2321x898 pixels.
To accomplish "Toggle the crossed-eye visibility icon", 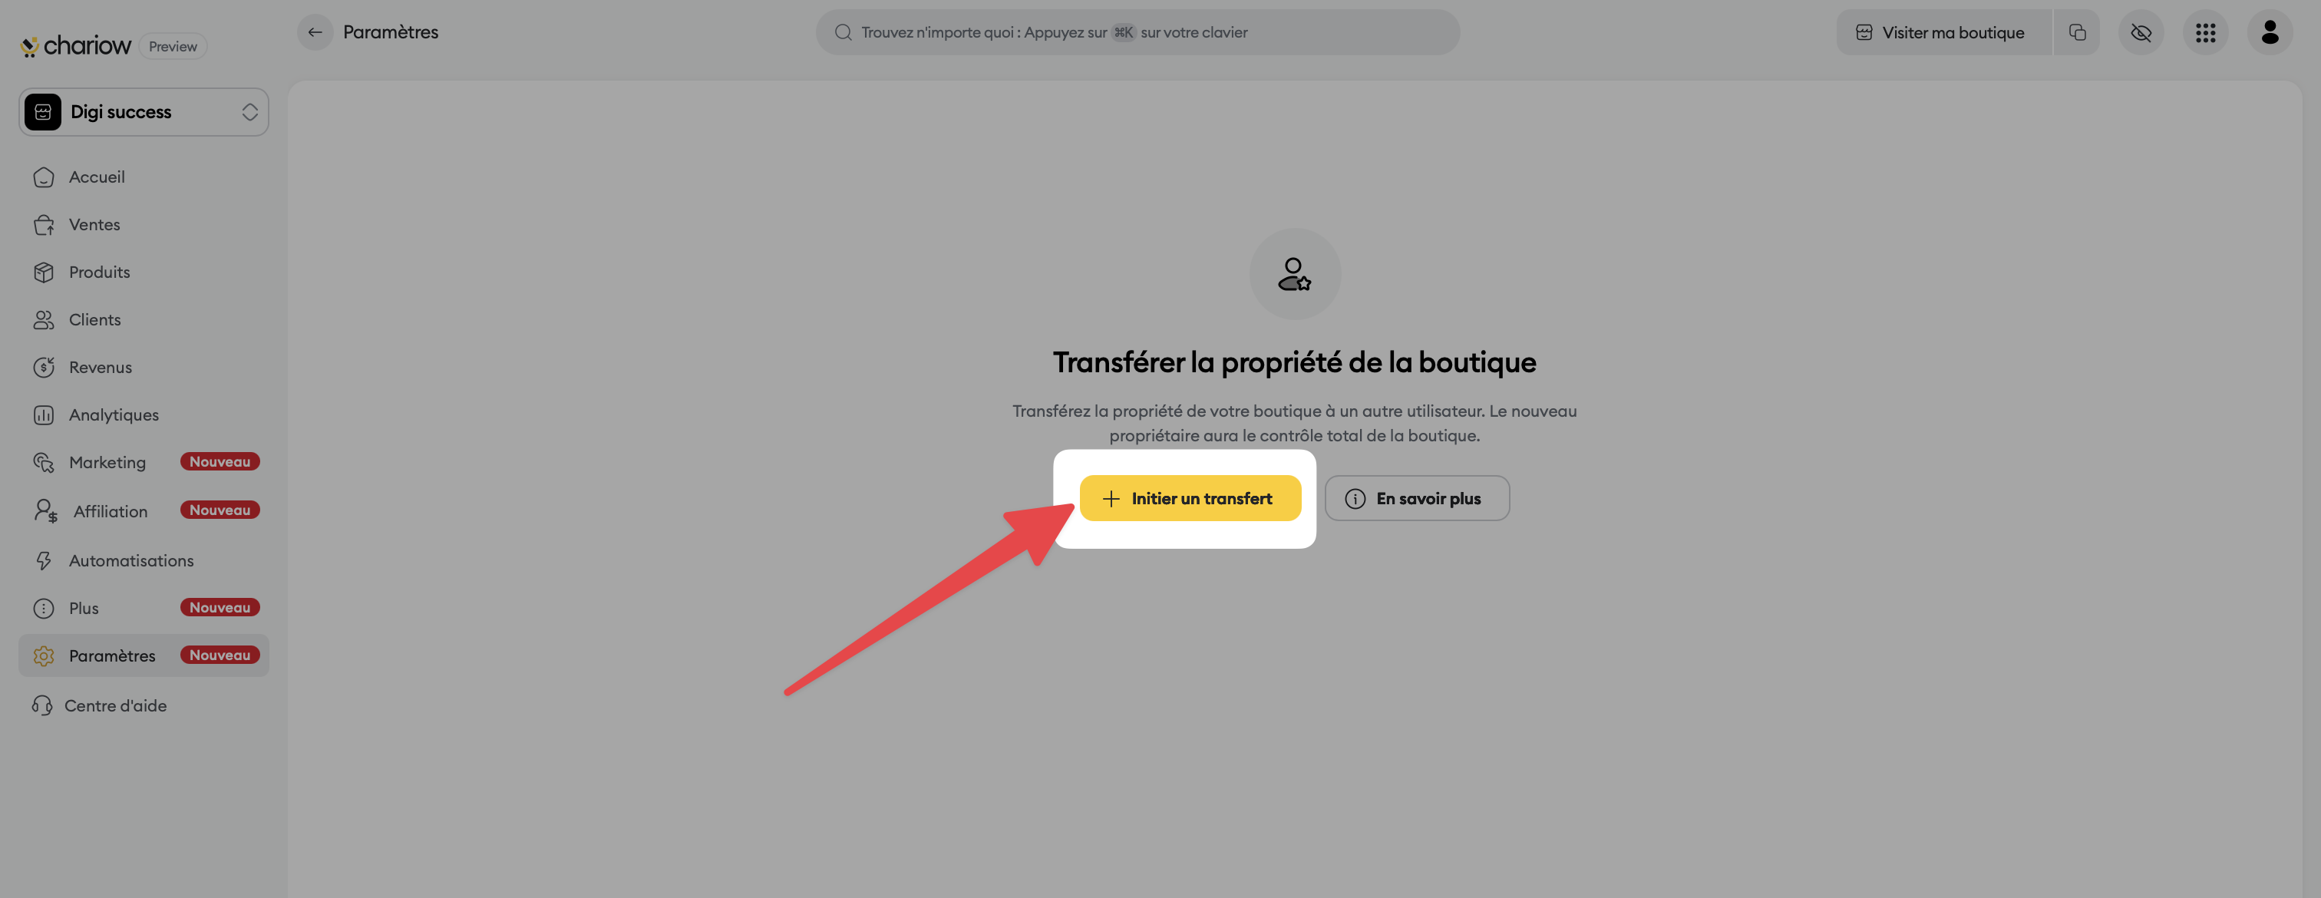I will pyautogui.click(x=2141, y=32).
